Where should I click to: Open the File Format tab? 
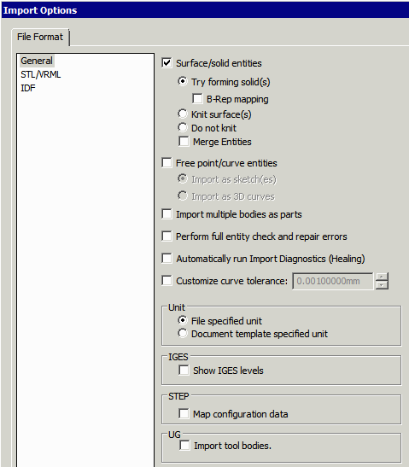point(40,37)
